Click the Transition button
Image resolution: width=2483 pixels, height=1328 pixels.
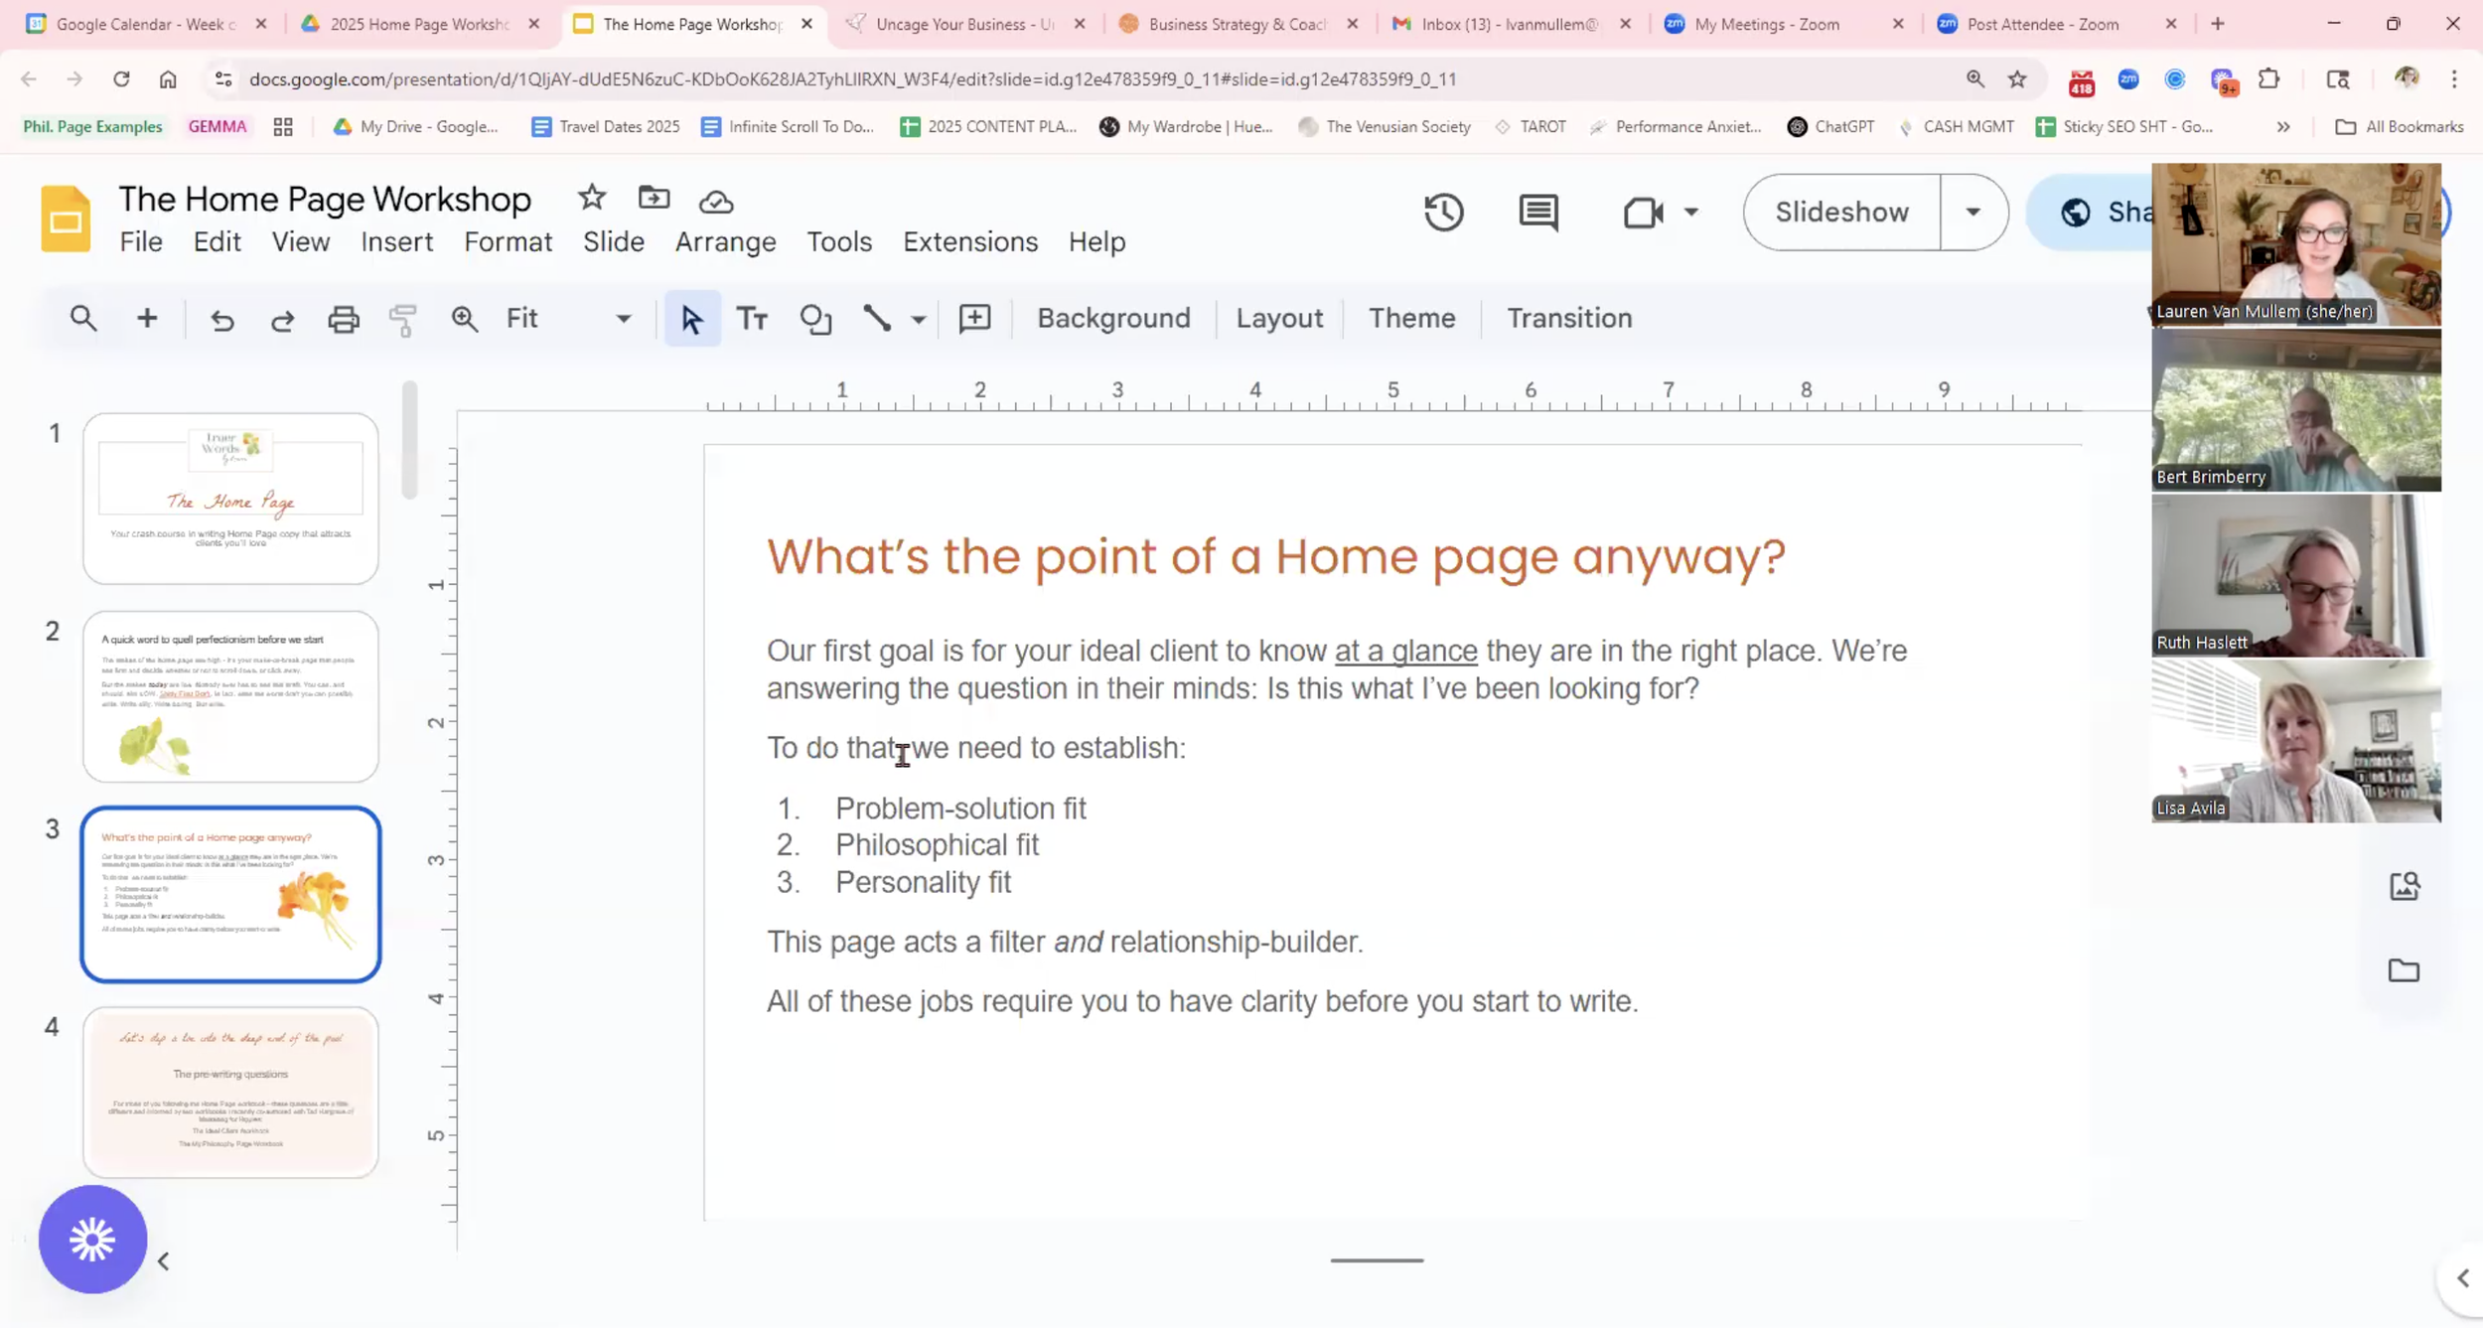pos(1569,319)
